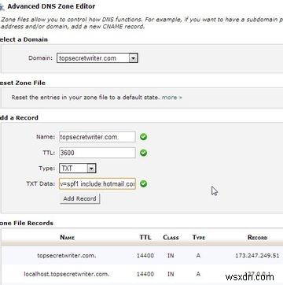Click the TTL column header
Image resolution: width=283 pixels, height=285 pixels.
pos(145,238)
